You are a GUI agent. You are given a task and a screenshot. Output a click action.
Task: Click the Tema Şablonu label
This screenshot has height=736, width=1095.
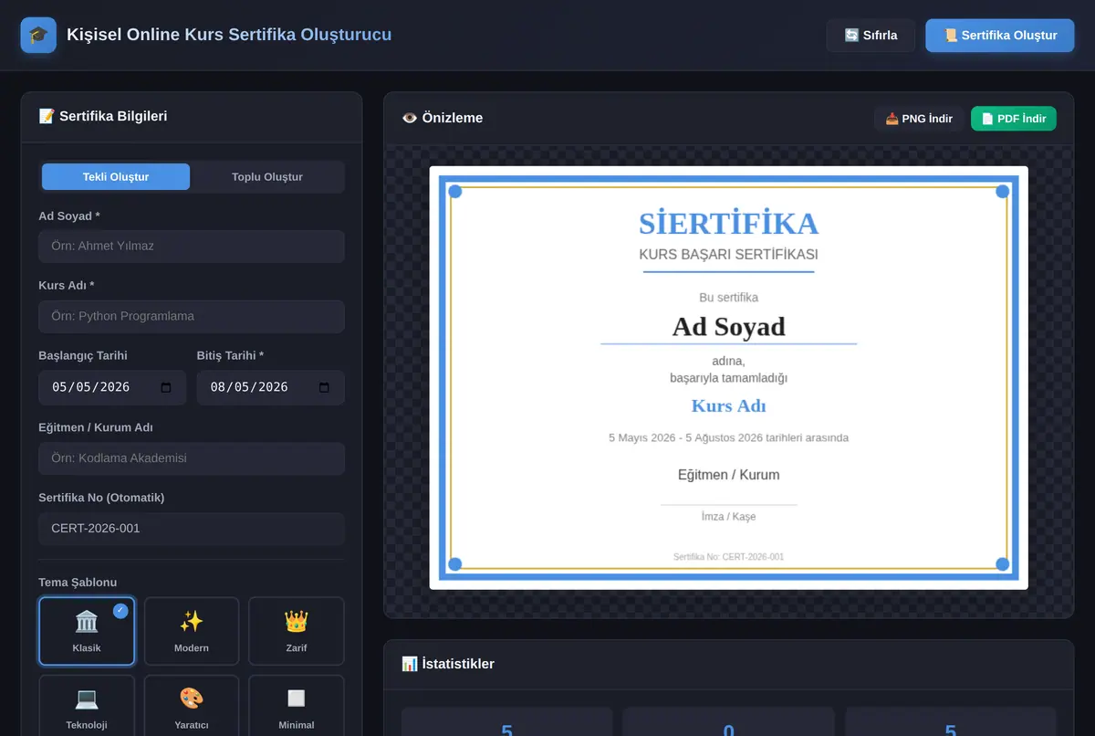point(78,583)
